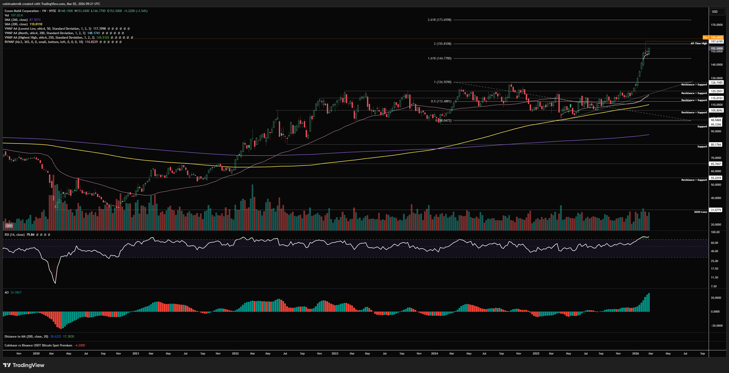Click the All-Time High line label
The width and height of the screenshot is (729, 373).
tap(698, 43)
